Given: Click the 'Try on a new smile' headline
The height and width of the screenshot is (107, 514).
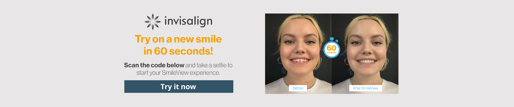Looking at the screenshot, I should coord(178,39).
